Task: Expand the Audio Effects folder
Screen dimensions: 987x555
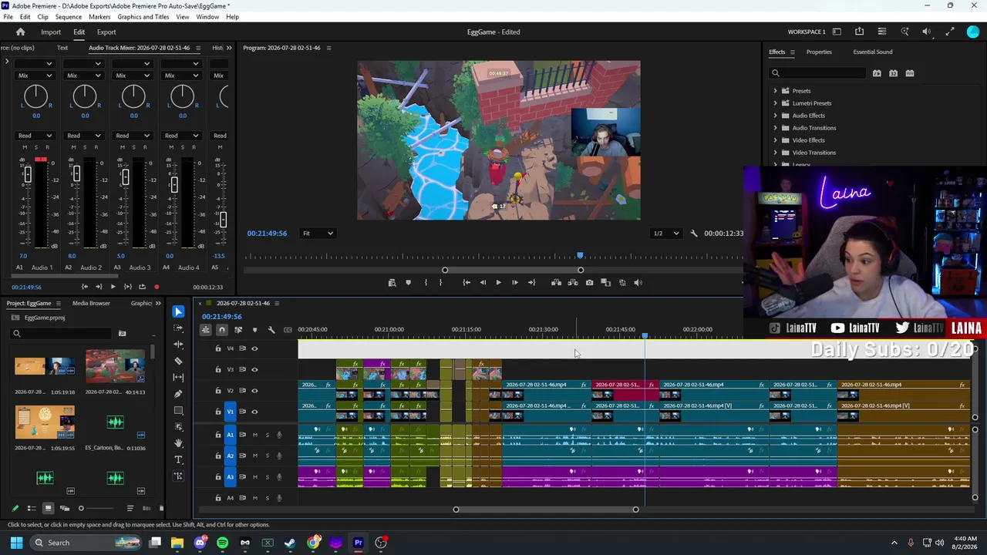Action: (776, 116)
